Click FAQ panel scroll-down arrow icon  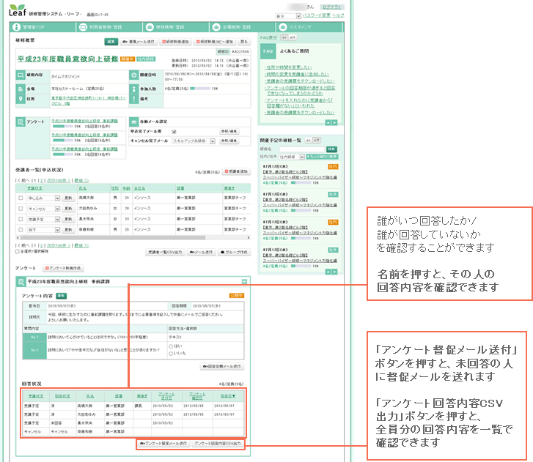click(x=335, y=122)
